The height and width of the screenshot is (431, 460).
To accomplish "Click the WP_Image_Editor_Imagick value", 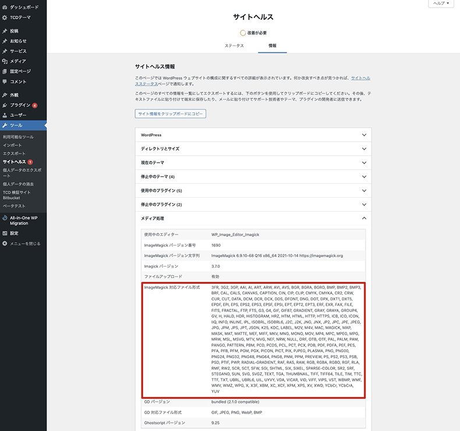I will (235, 234).
